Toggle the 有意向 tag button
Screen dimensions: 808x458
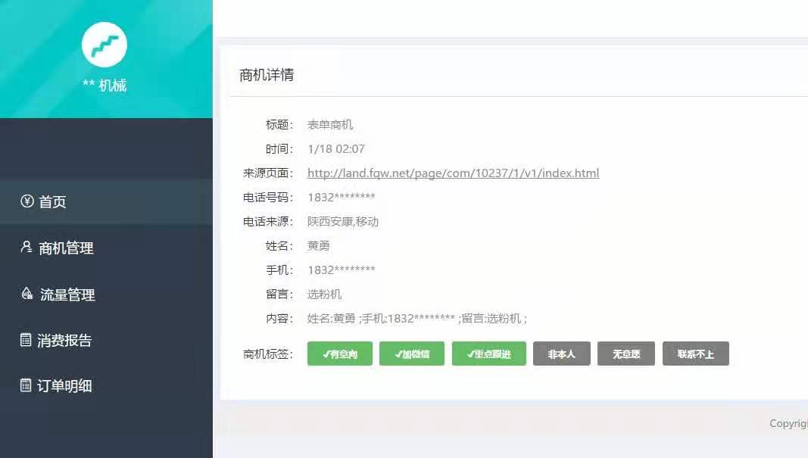coord(339,354)
